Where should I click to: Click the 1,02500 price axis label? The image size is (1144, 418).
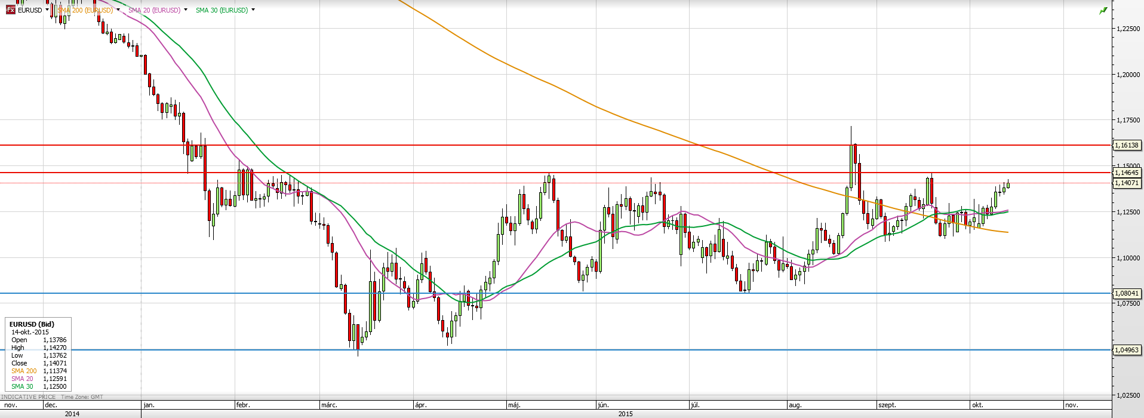click(x=1128, y=395)
